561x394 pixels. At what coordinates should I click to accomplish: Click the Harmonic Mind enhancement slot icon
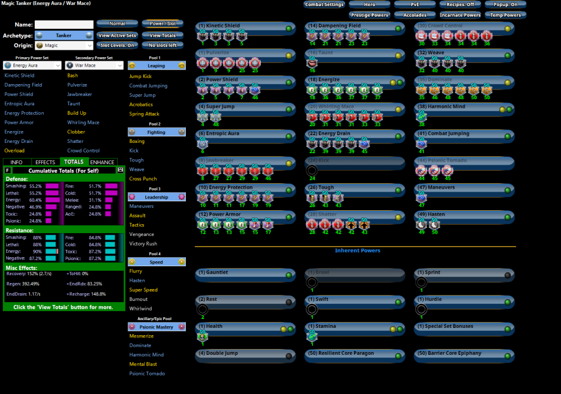(421, 117)
